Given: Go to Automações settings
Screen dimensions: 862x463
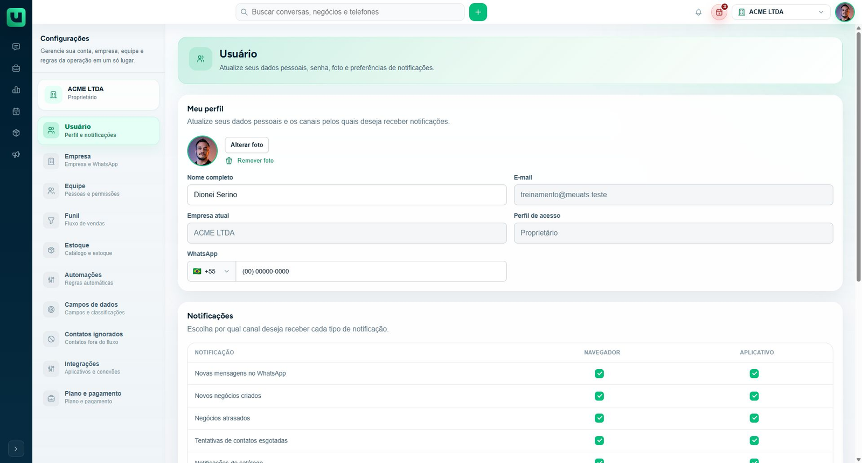Looking at the screenshot, I should coord(99,279).
